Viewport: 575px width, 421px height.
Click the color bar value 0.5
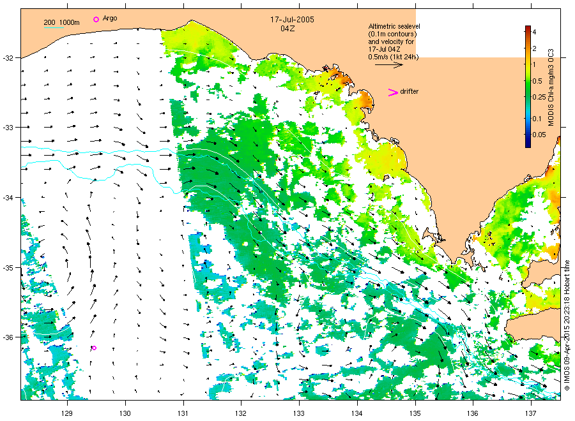537,81
